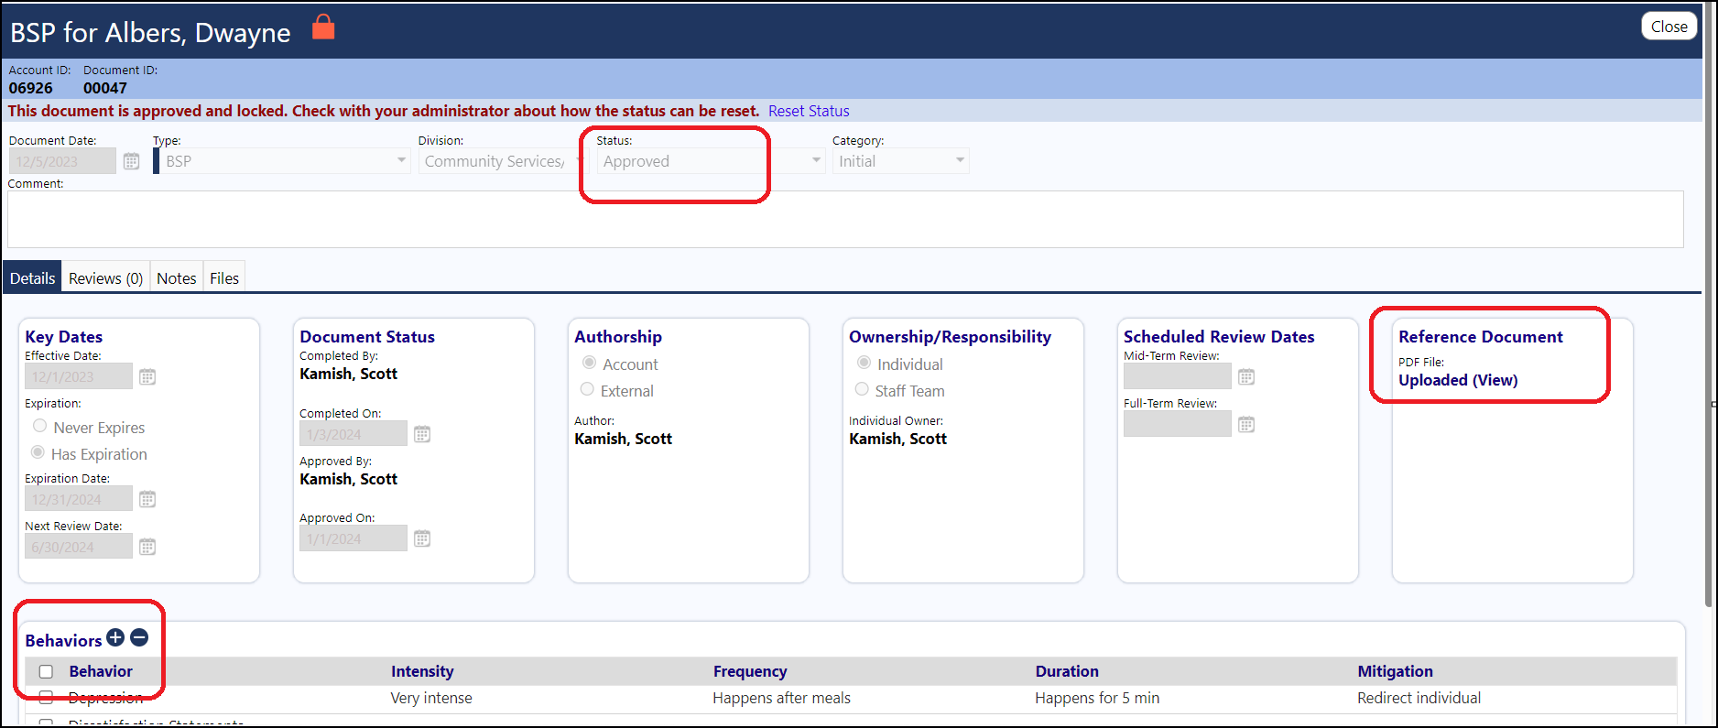Click the Next Review Date field
Image resolution: width=1718 pixels, height=728 pixels.
pos(79,547)
